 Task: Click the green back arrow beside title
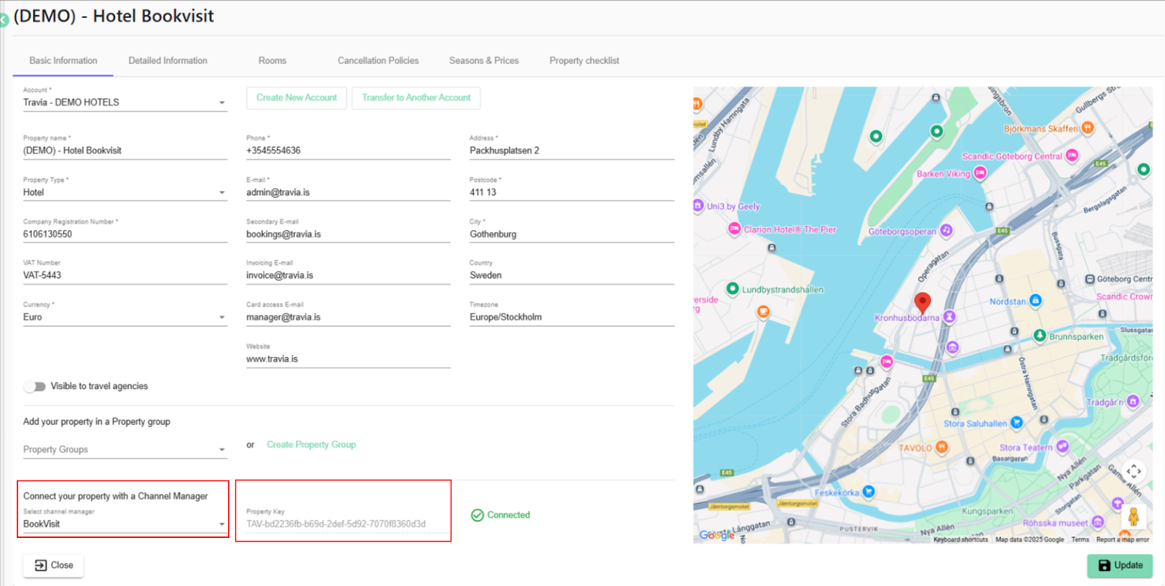tap(4, 20)
